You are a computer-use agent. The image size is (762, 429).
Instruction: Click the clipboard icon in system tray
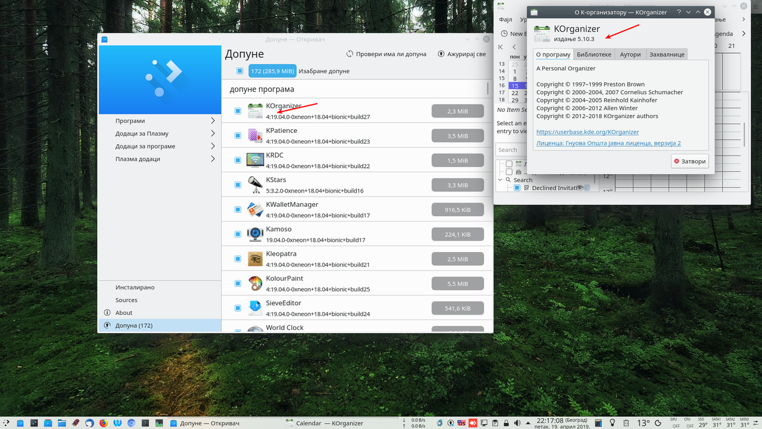(x=495, y=423)
